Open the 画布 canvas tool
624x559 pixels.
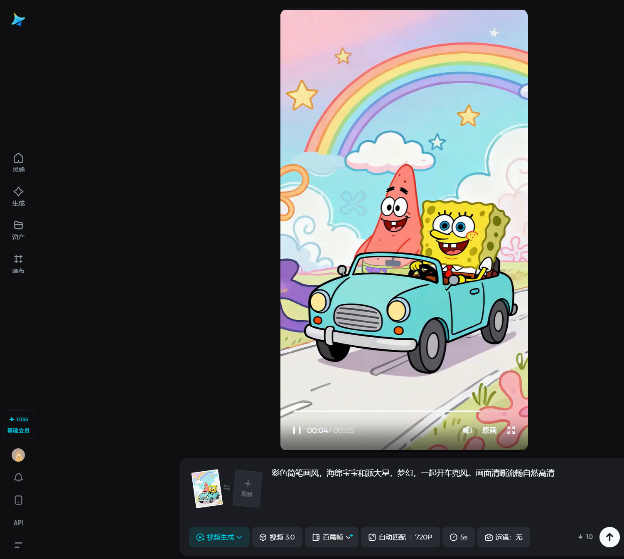click(18, 264)
